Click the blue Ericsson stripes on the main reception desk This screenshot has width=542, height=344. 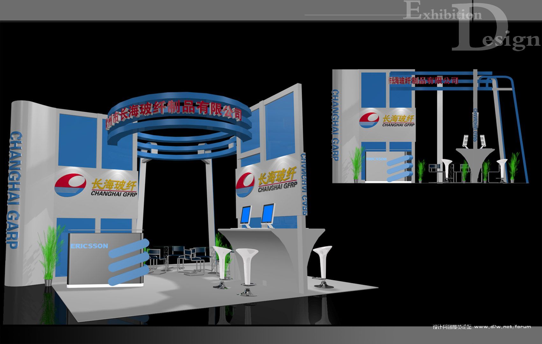(128, 263)
